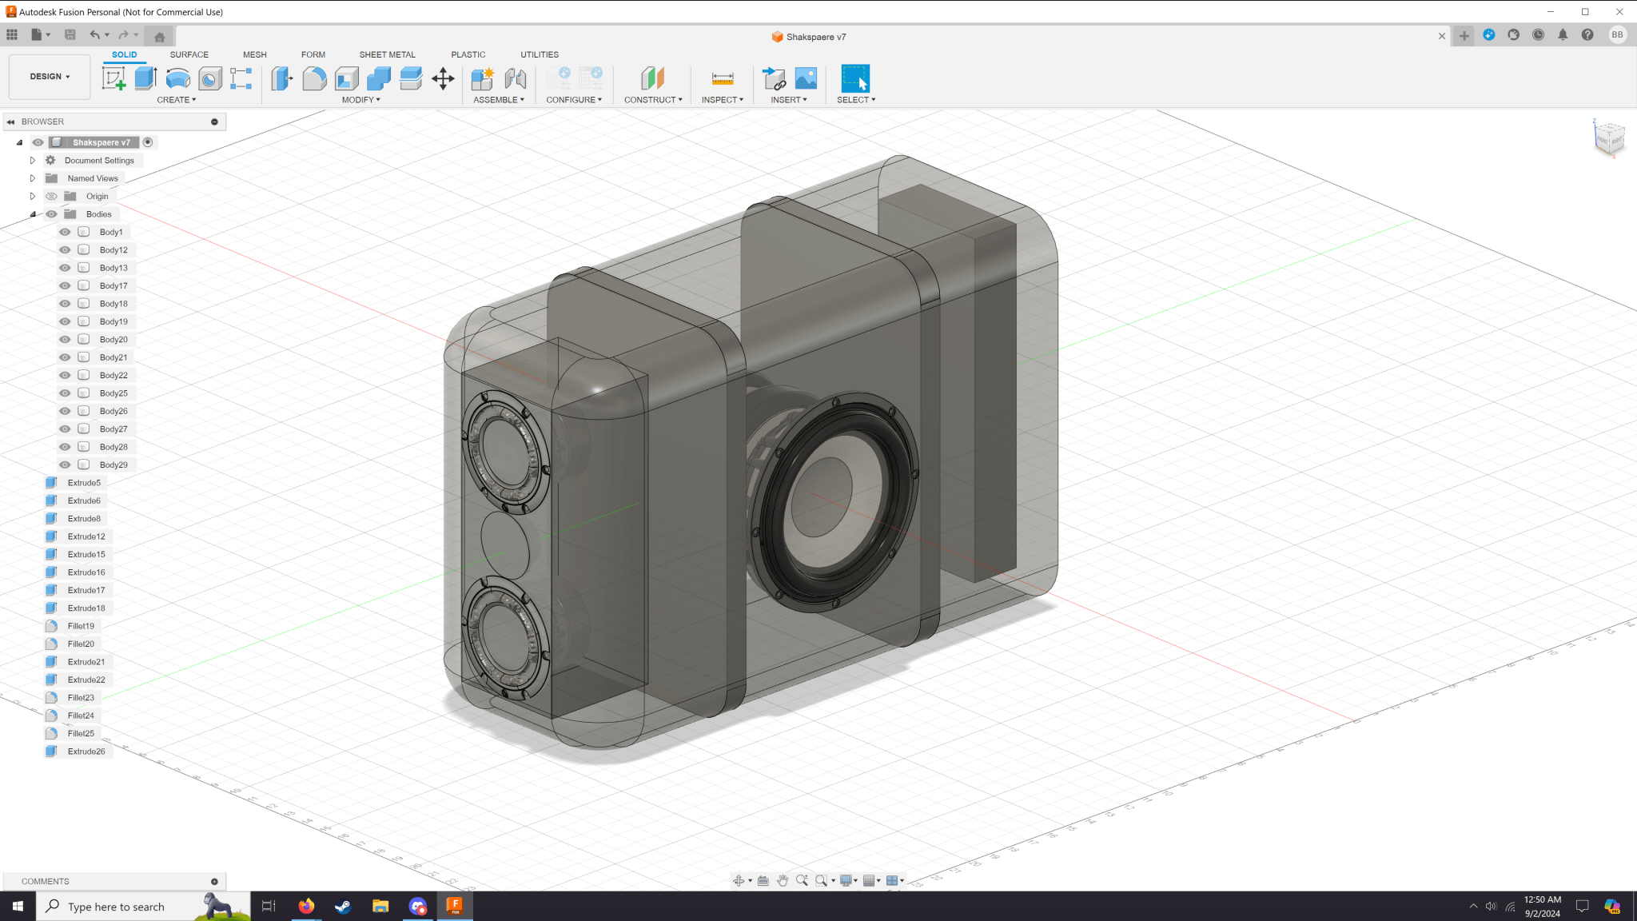Click the Undo arrow
1637x921 pixels.
[95, 34]
